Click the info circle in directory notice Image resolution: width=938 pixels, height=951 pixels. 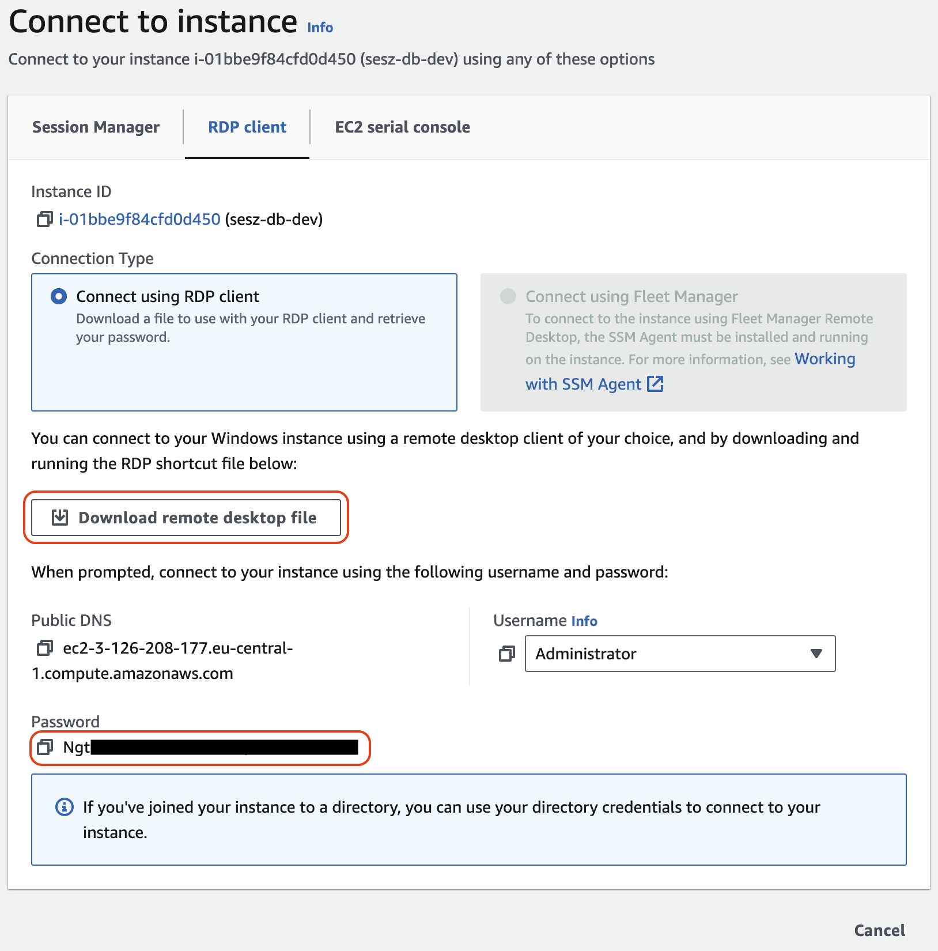coord(64,807)
